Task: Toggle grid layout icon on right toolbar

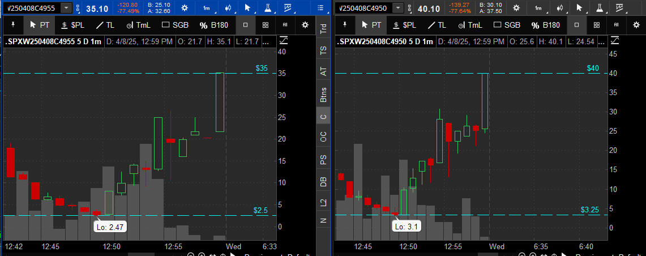Action: click(x=597, y=25)
